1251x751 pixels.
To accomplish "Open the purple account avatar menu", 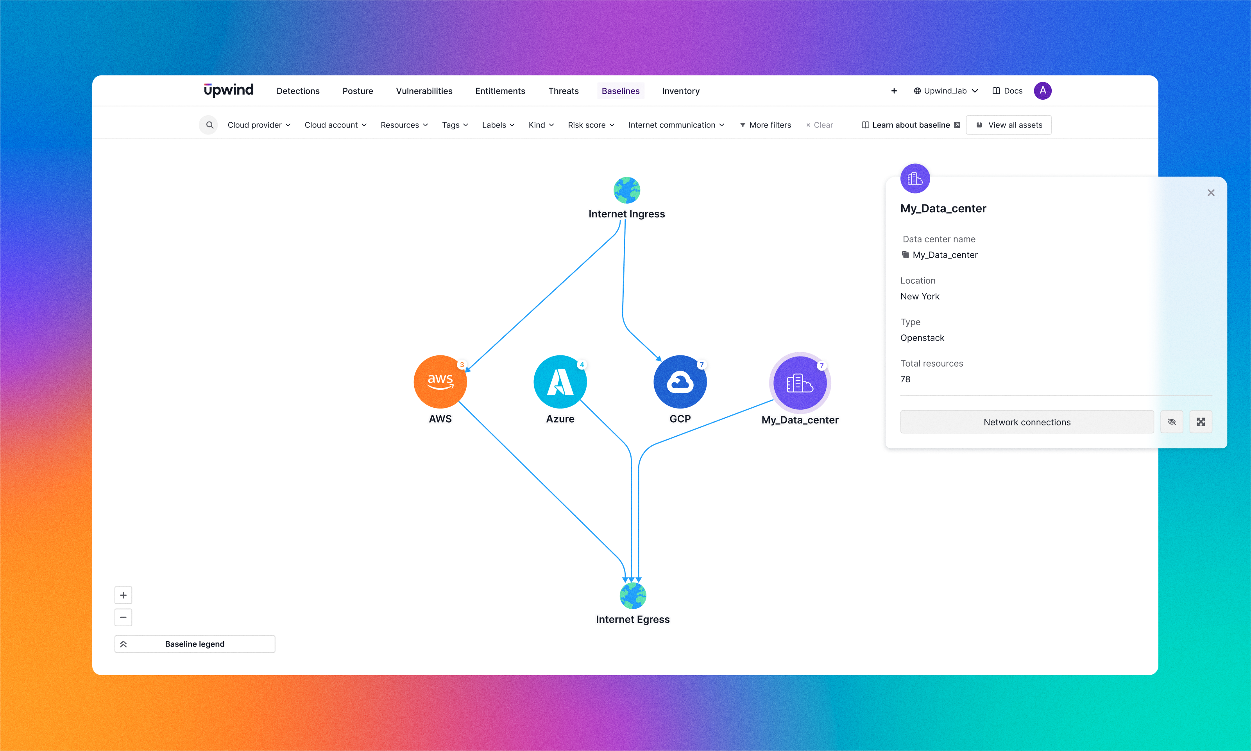I will [x=1043, y=91].
